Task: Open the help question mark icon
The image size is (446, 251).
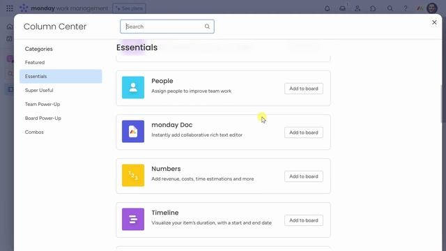Action: [406, 8]
